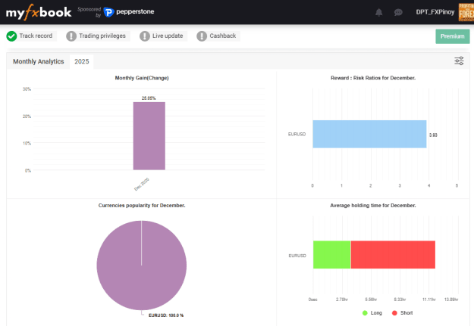Click the Monthly Analytics heading
The height and width of the screenshot is (326, 474).
pyautogui.click(x=39, y=61)
